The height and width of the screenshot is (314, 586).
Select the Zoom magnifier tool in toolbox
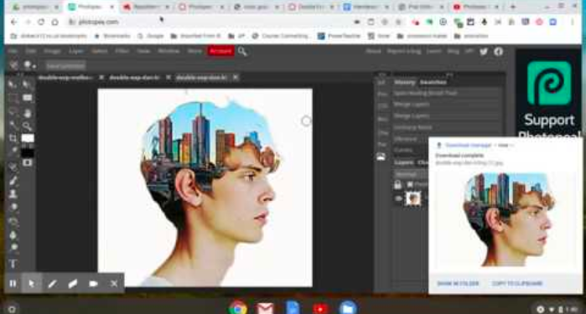pos(28,126)
